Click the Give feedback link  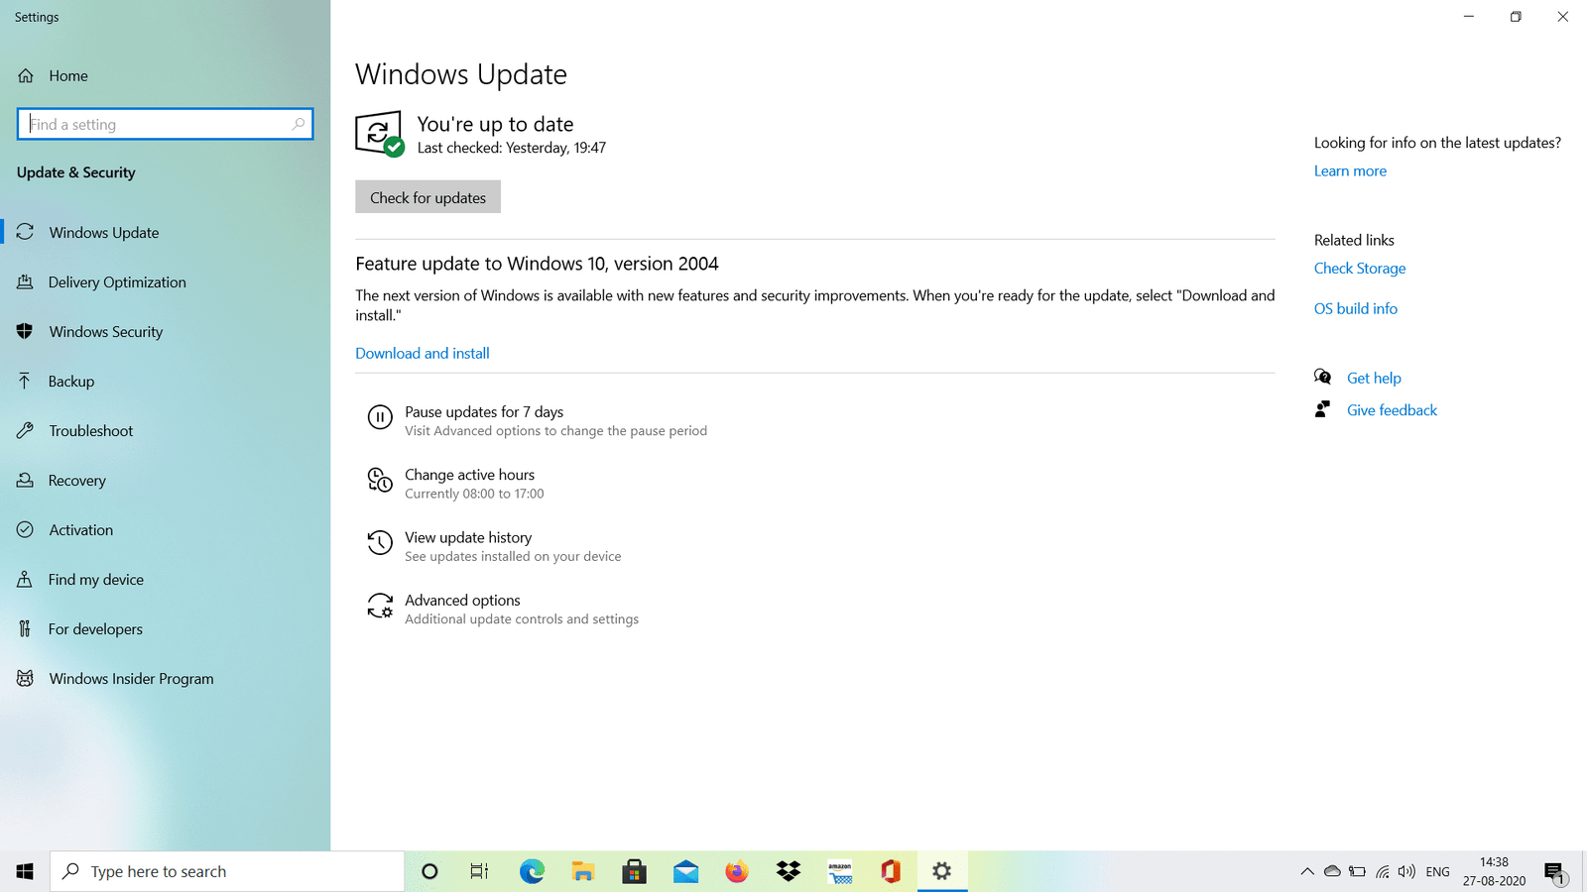click(1392, 410)
